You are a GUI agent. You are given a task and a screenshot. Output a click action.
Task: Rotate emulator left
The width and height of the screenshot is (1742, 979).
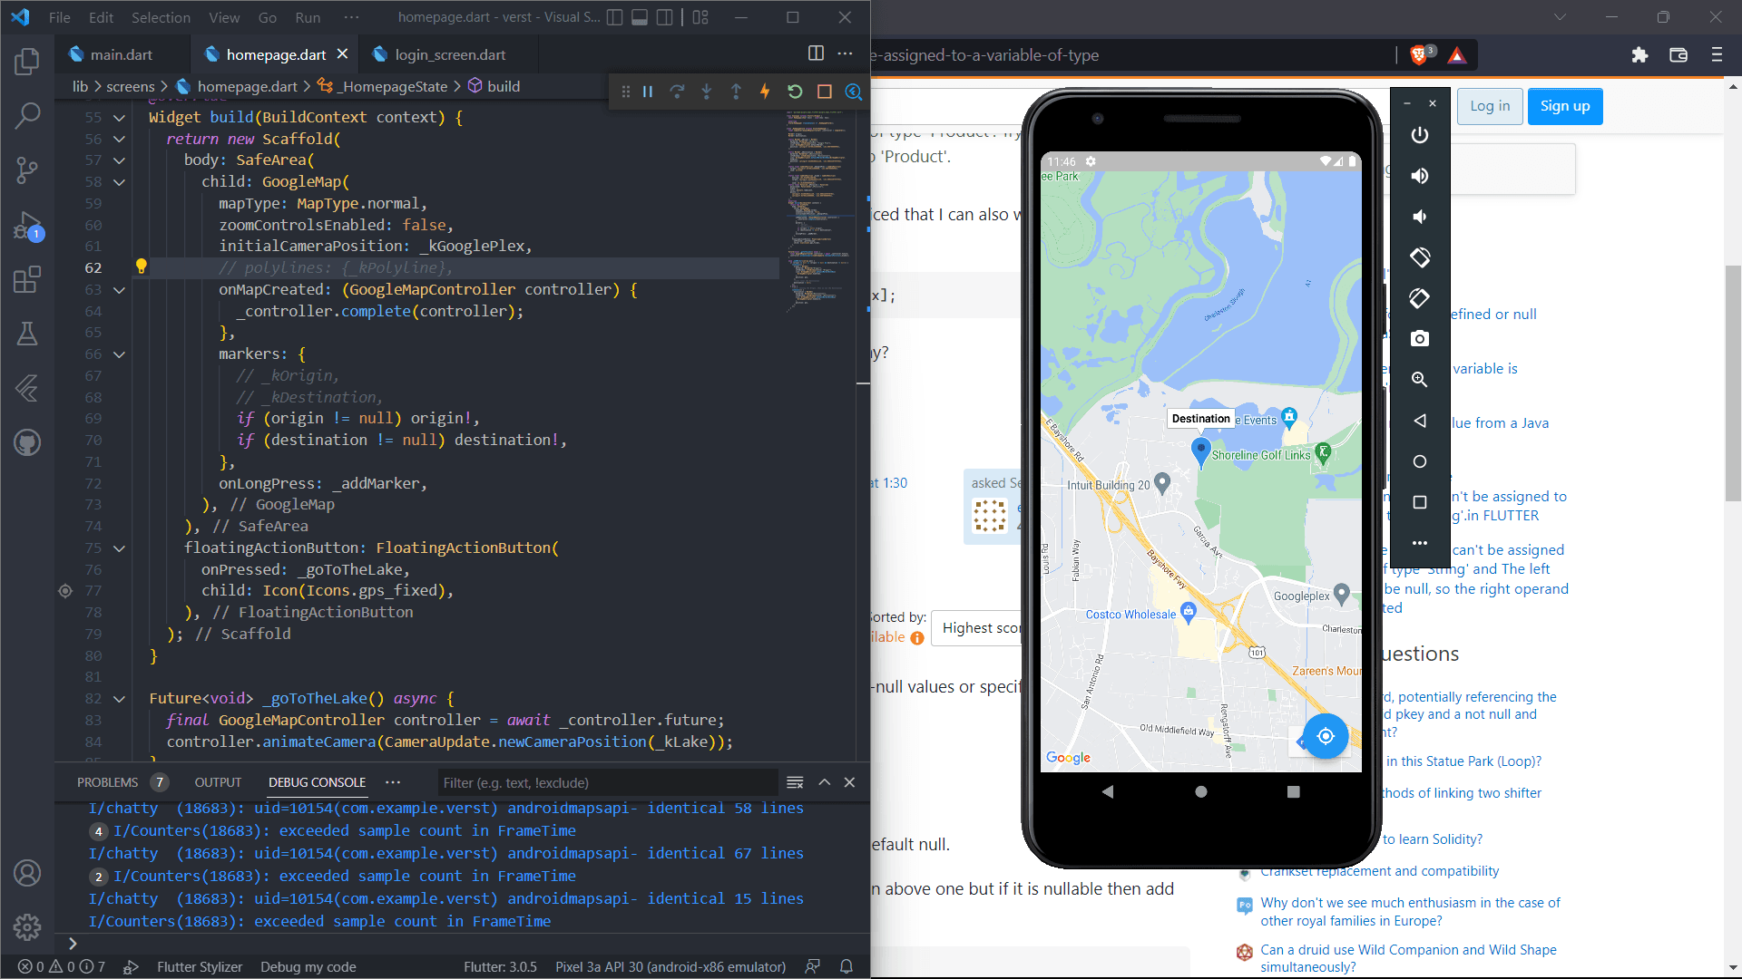[1420, 257]
